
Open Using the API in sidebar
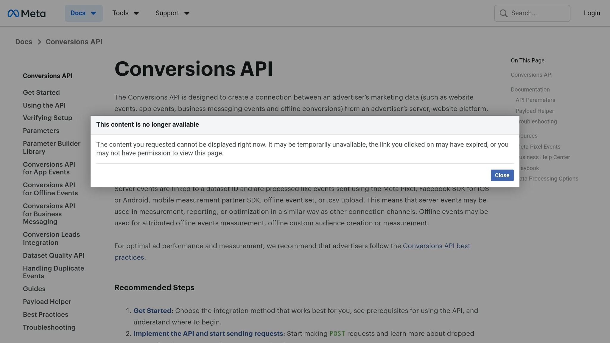tap(44, 105)
